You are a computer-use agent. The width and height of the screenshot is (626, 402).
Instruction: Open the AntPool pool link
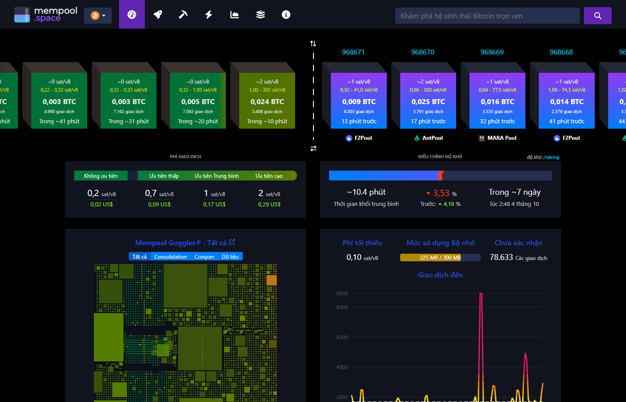428,138
